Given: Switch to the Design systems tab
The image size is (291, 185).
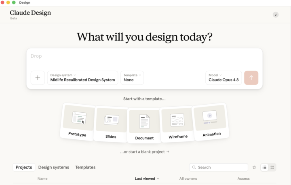Looking at the screenshot, I should [x=54, y=167].
